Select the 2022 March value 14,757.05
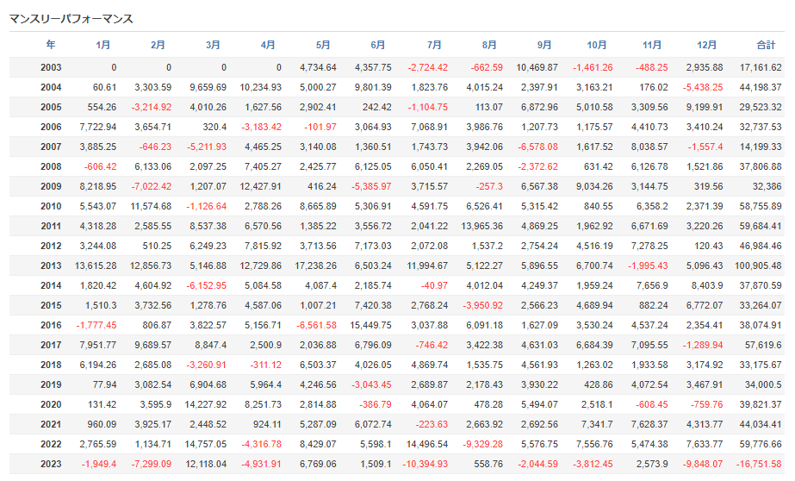This screenshot has width=795, height=481. [x=205, y=445]
